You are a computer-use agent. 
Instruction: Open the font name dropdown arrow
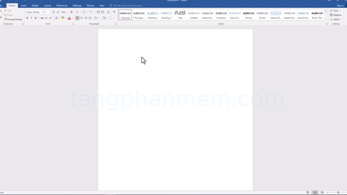click(x=42, y=12)
